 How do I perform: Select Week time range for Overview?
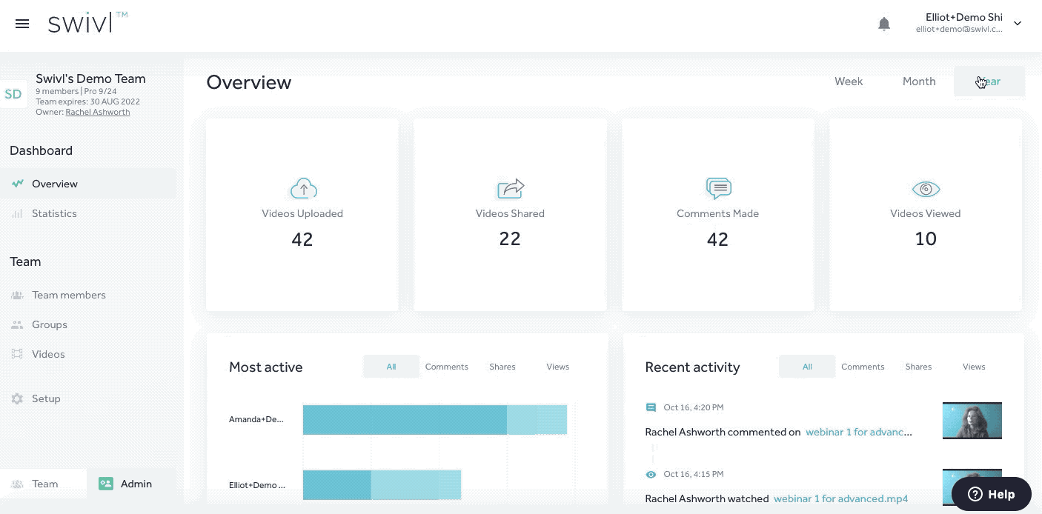pos(848,81)
